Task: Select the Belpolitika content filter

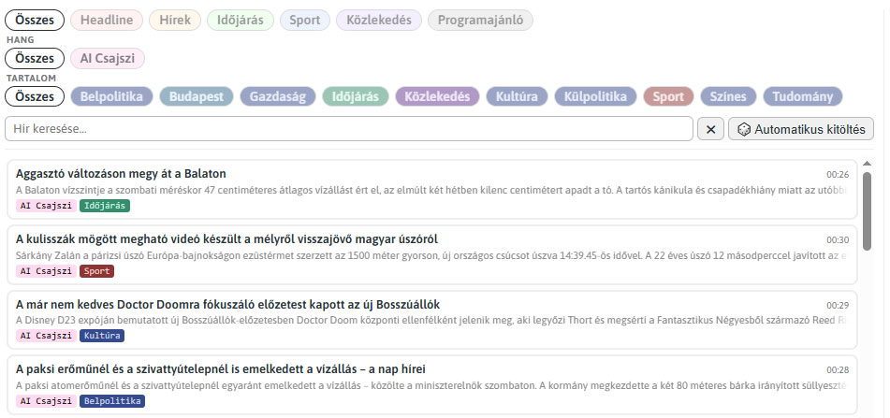Action: (111, 96)
